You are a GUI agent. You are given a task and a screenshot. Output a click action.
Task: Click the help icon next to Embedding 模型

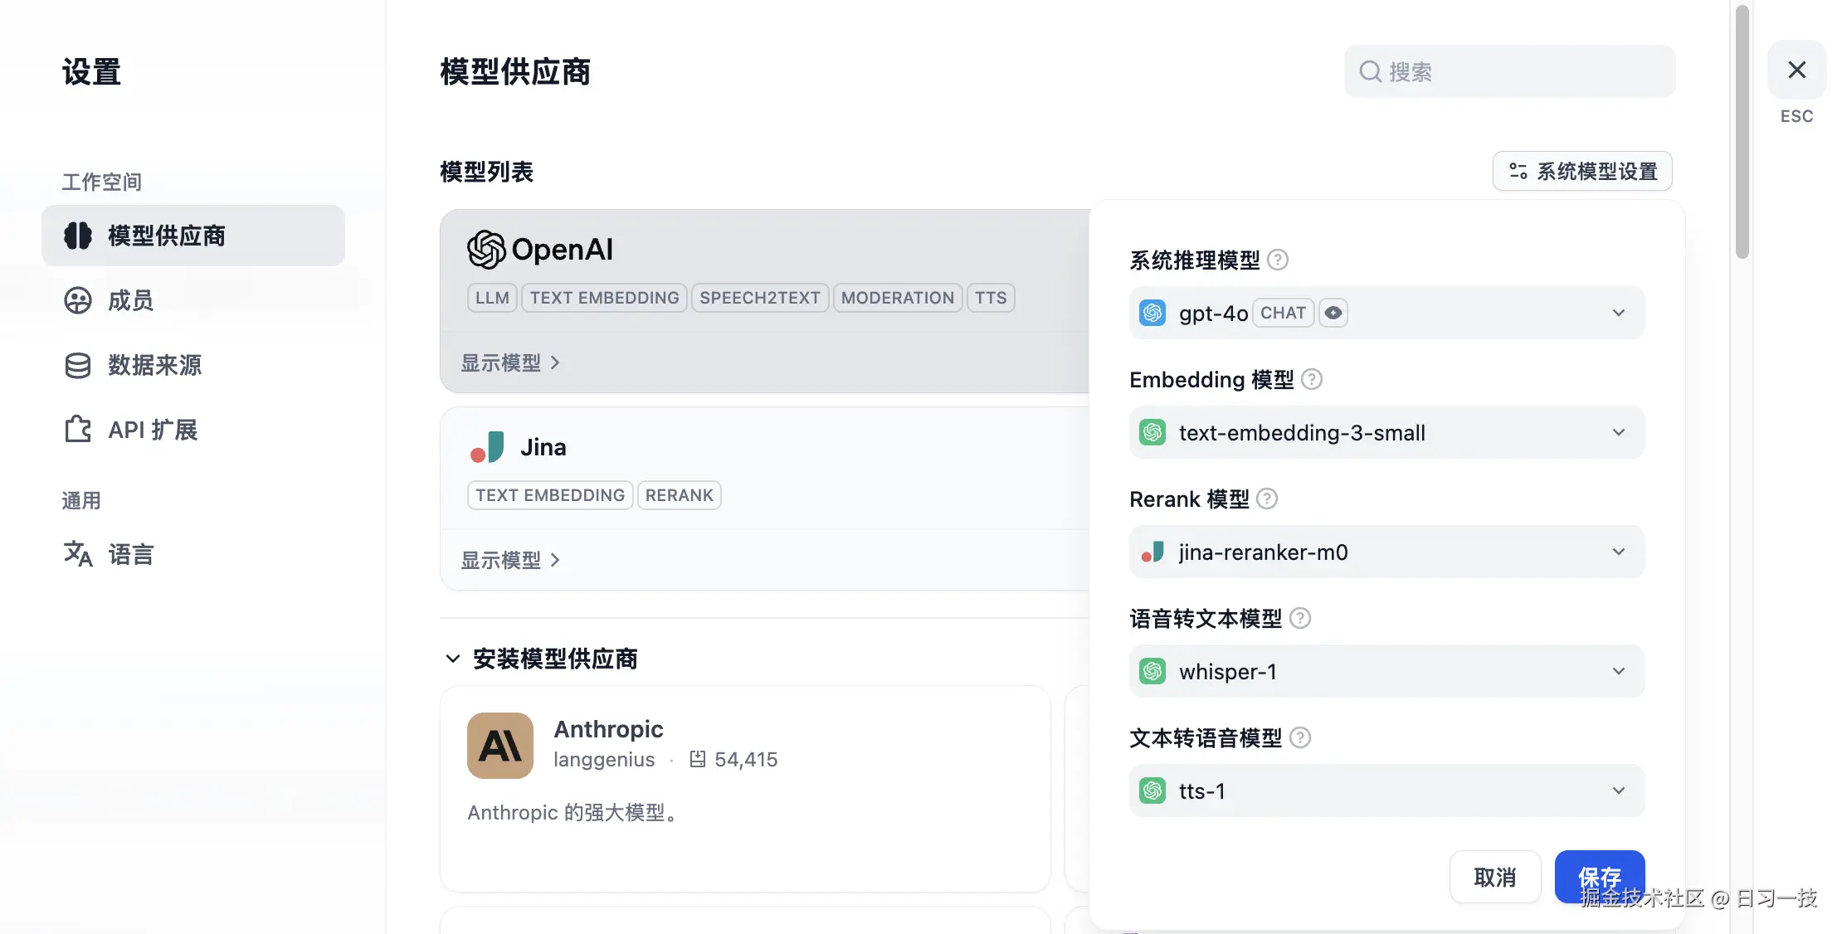tap(1312, 380)
